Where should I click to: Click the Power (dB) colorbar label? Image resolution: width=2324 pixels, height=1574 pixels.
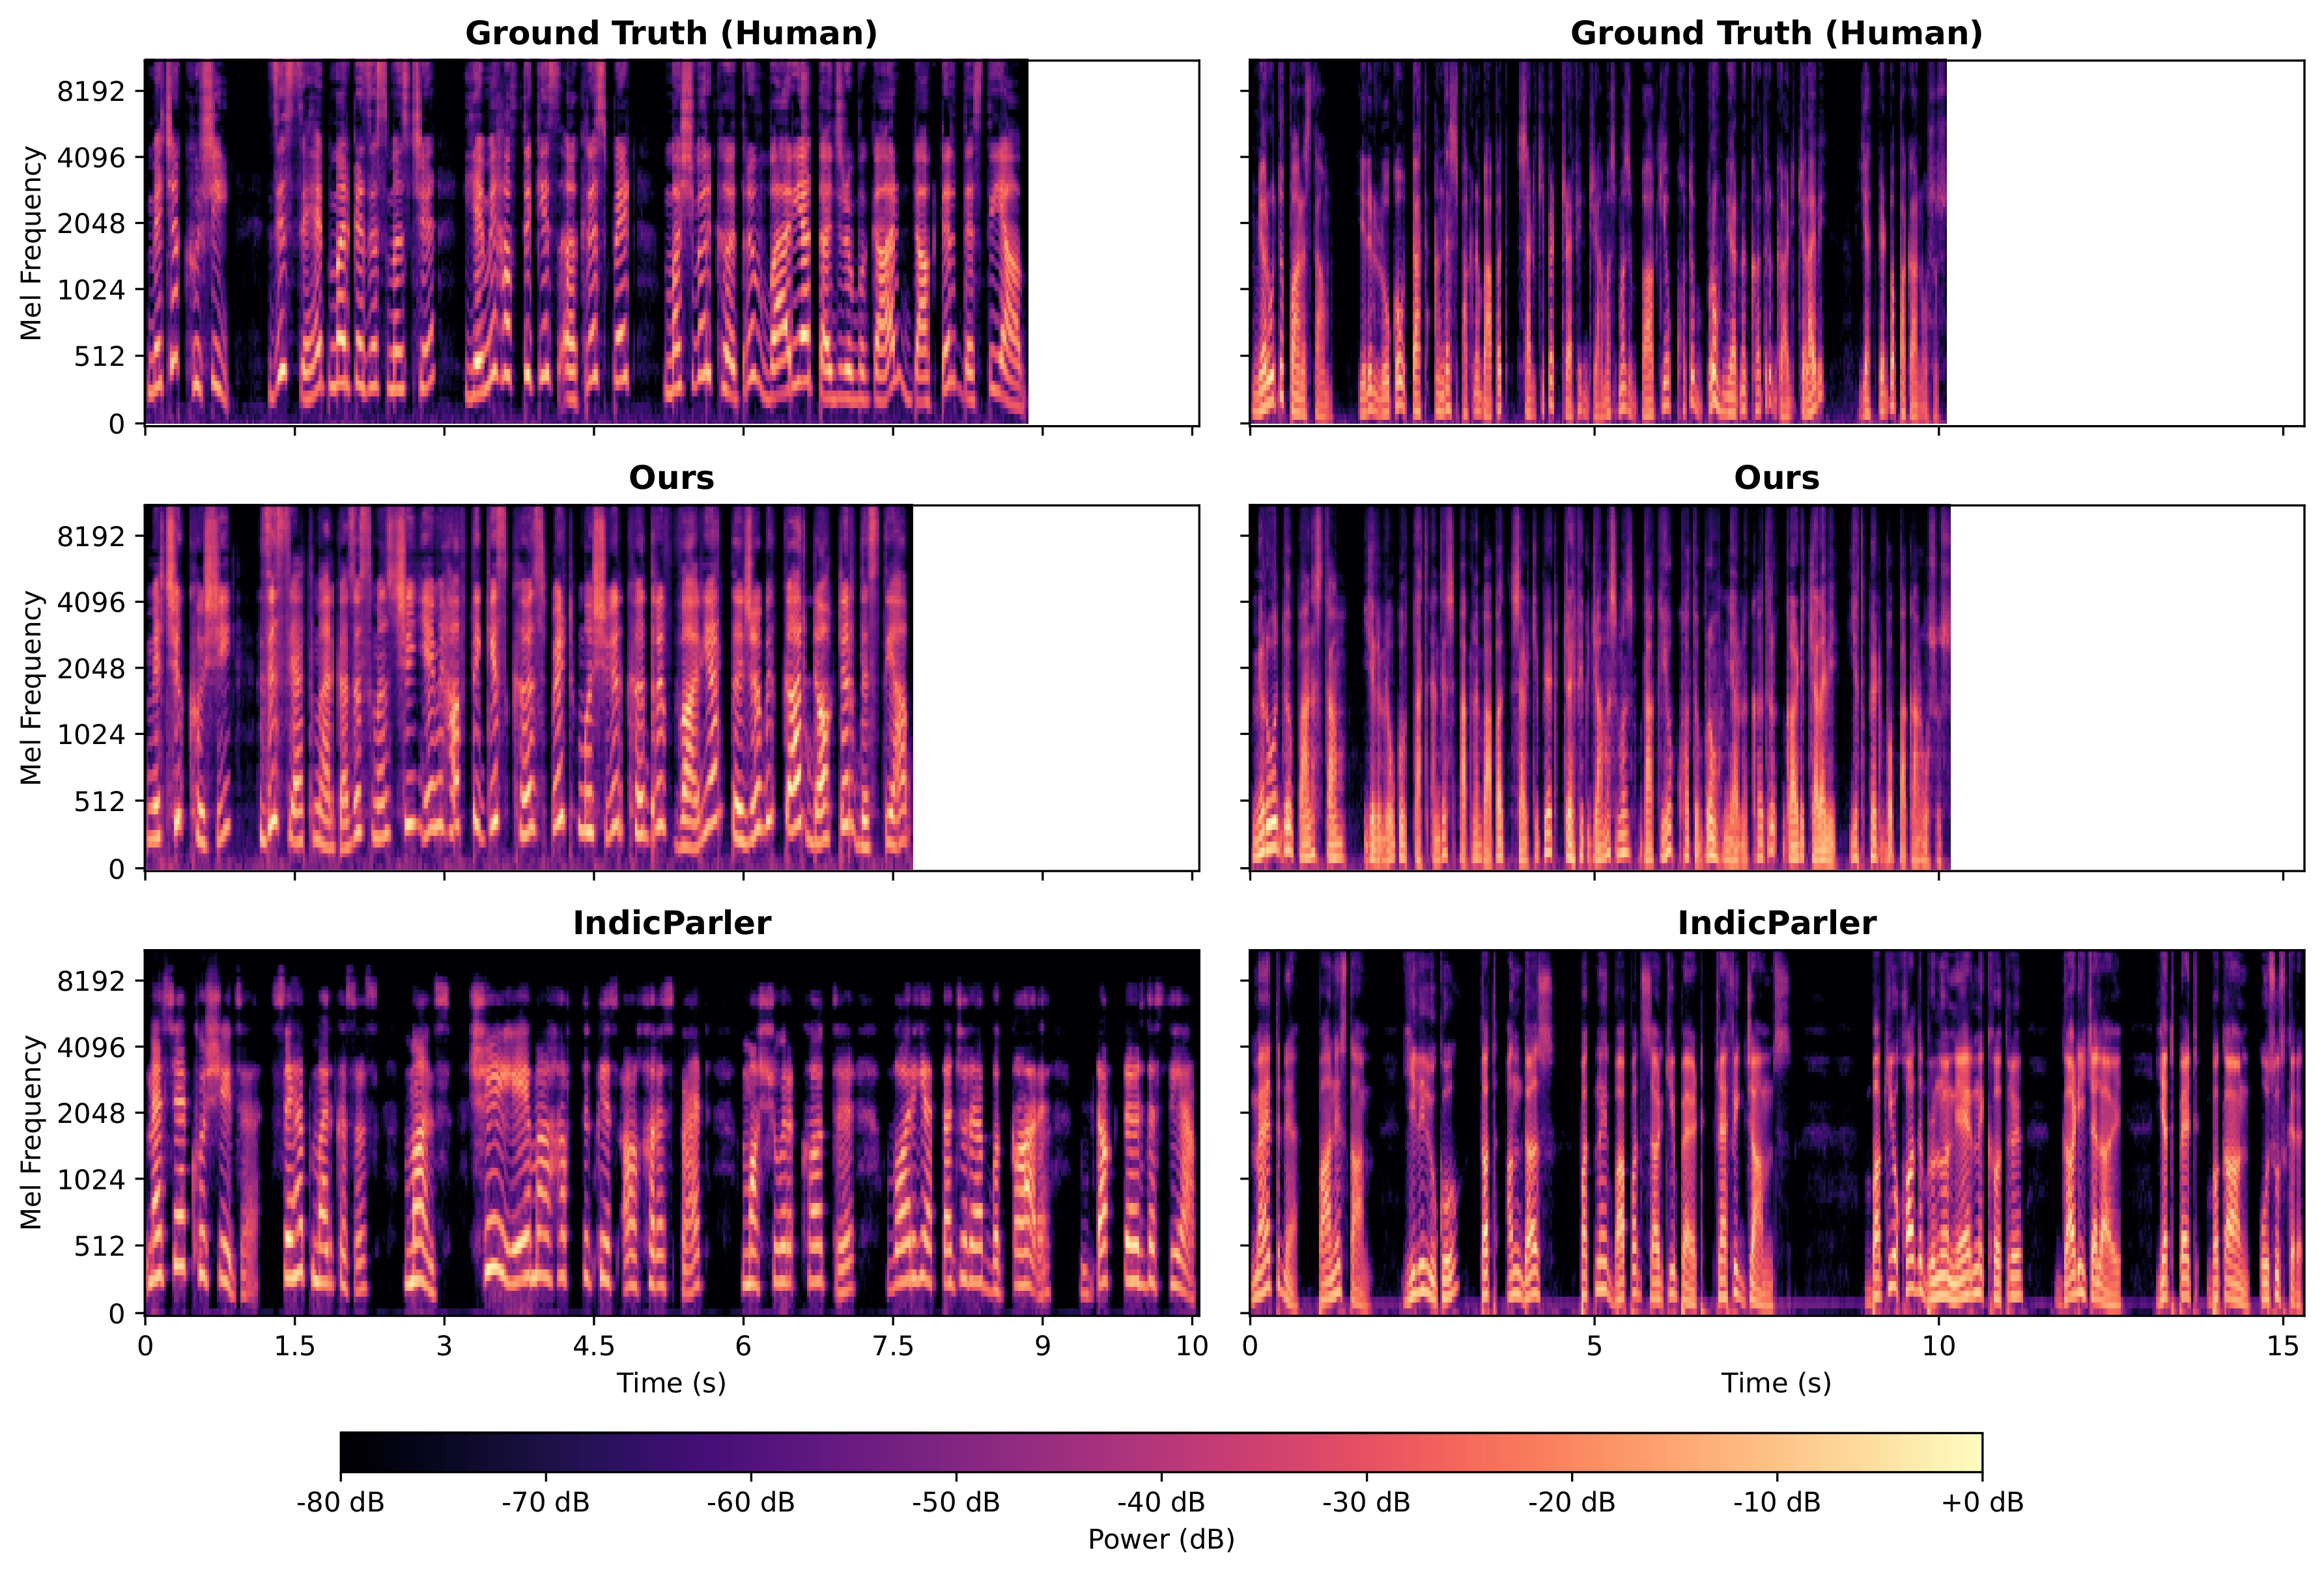(1162, 1539)
